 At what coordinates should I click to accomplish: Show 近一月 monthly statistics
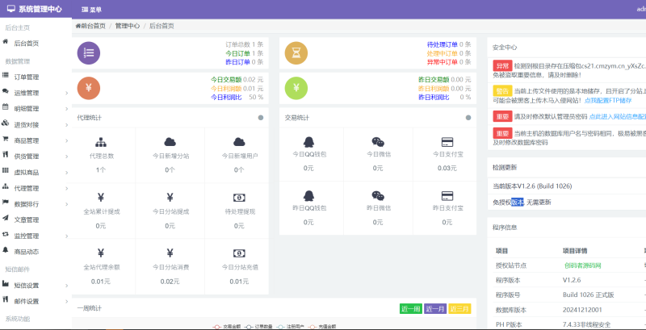[435, 309]
